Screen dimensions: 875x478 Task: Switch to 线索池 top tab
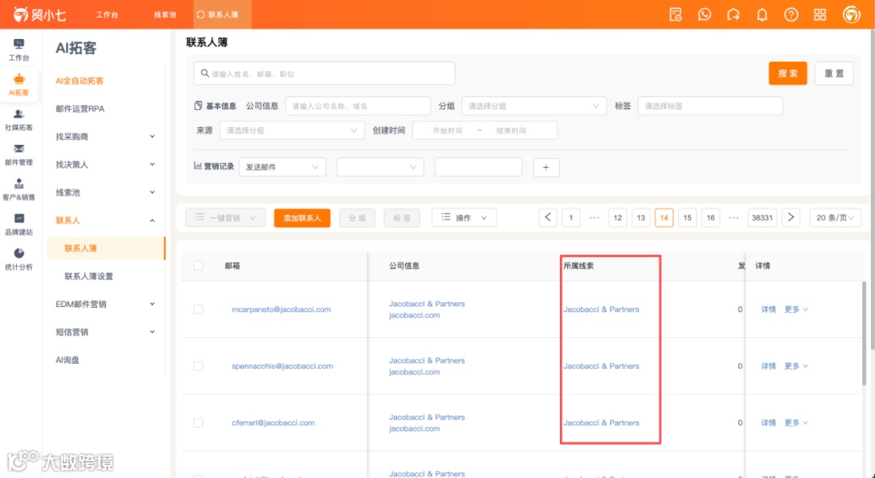click(x=165, y=15)
